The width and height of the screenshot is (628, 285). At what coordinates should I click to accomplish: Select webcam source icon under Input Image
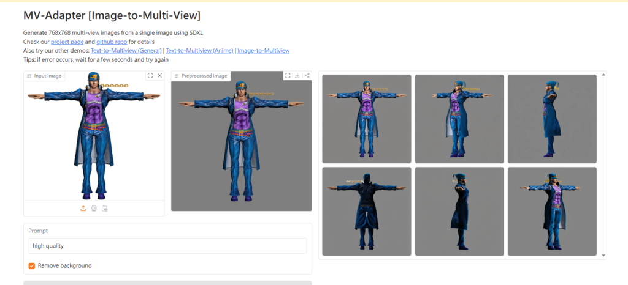[x=94, y=209]
